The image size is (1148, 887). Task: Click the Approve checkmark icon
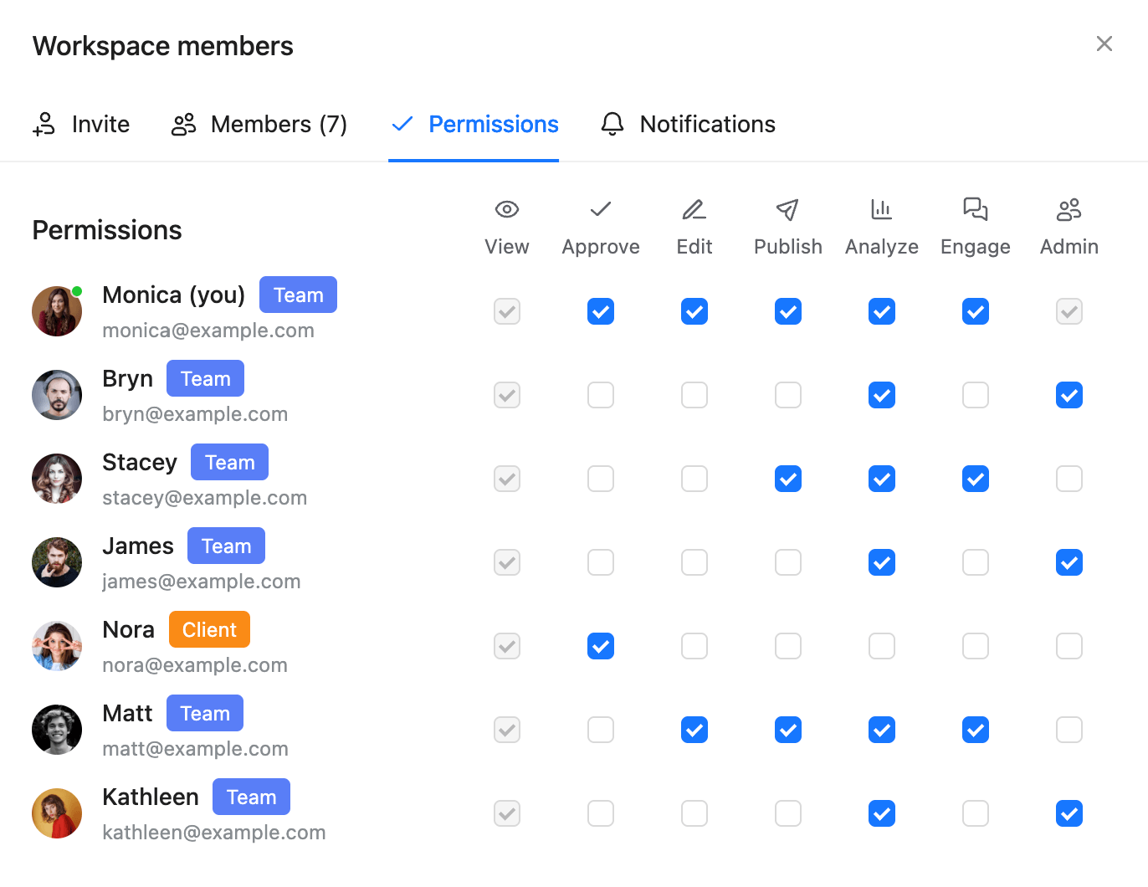pyautogui.click(x=600, y=209)
